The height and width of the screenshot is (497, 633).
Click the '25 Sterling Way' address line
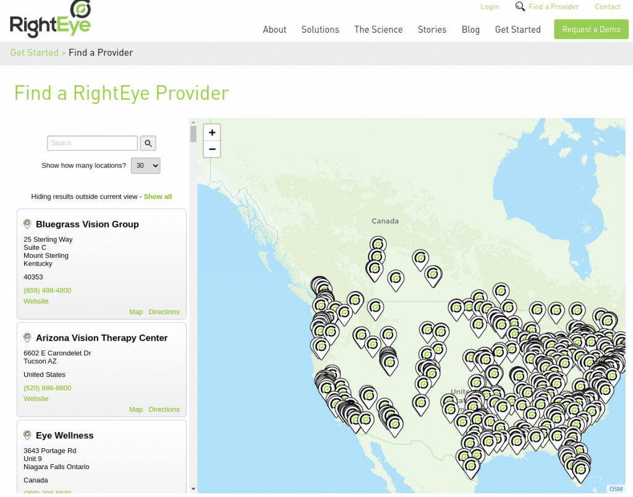tap(48, 239)
